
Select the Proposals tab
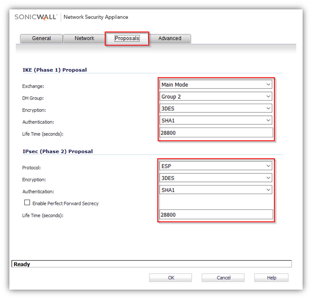click(127, 38)
